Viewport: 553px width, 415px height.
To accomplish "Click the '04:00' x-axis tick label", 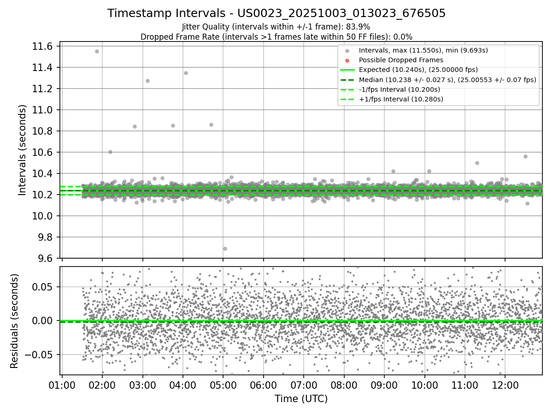I will pyautogui.click(x=182, y=385).
